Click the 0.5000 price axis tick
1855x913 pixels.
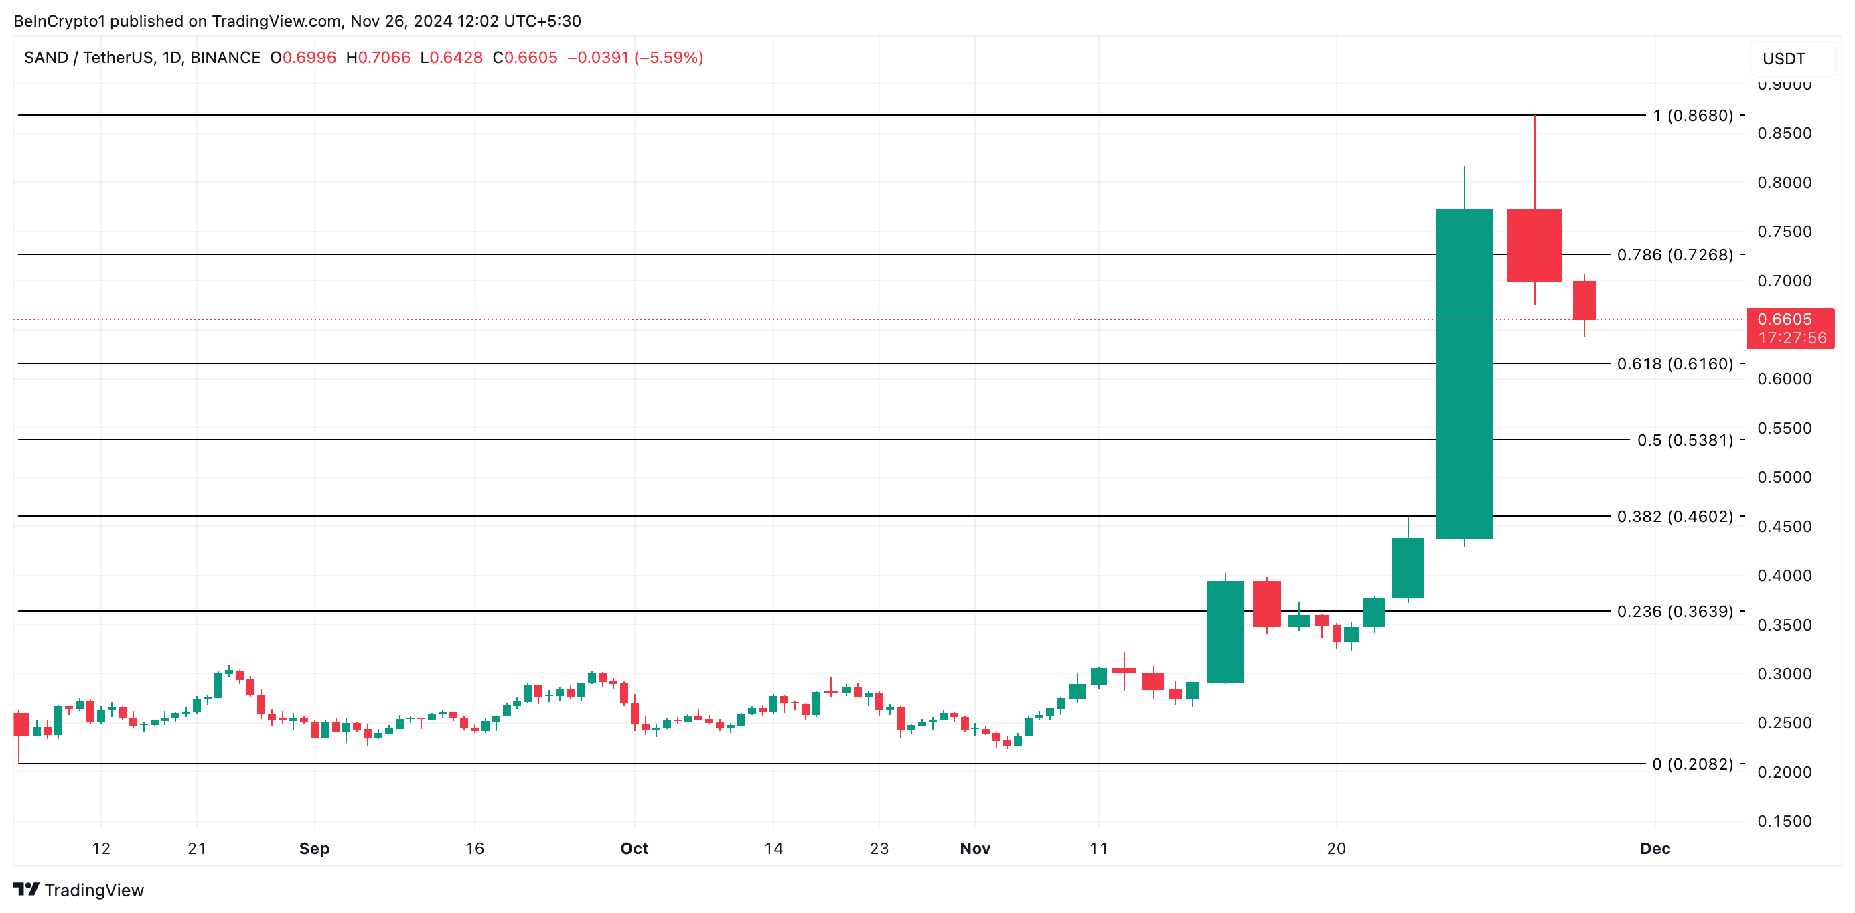1785,477
